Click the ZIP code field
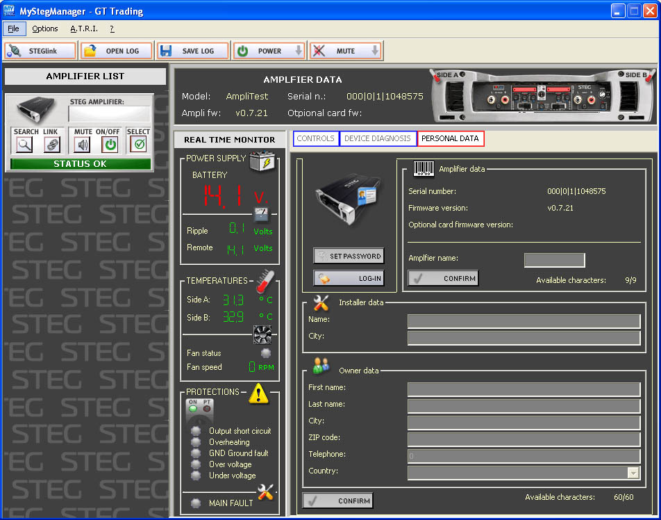The image size is (661, 520). point(524,439)
